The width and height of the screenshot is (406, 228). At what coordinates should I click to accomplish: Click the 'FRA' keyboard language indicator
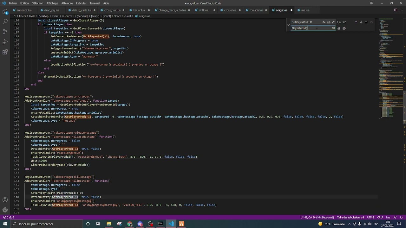pyautogui.click(x=376, y=224)
